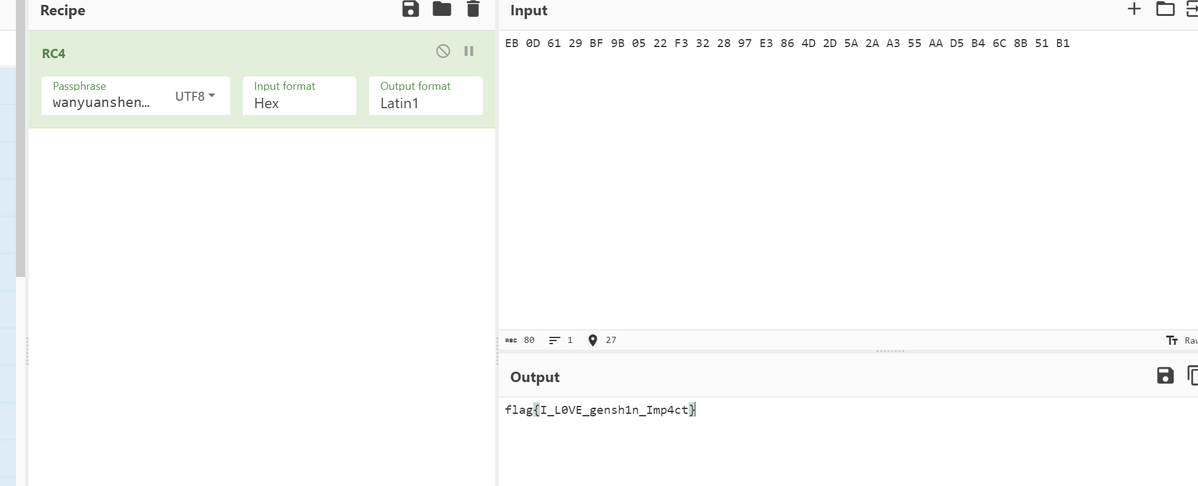Open file as input icon
1198x486 pixels.
coord(1192,9)
